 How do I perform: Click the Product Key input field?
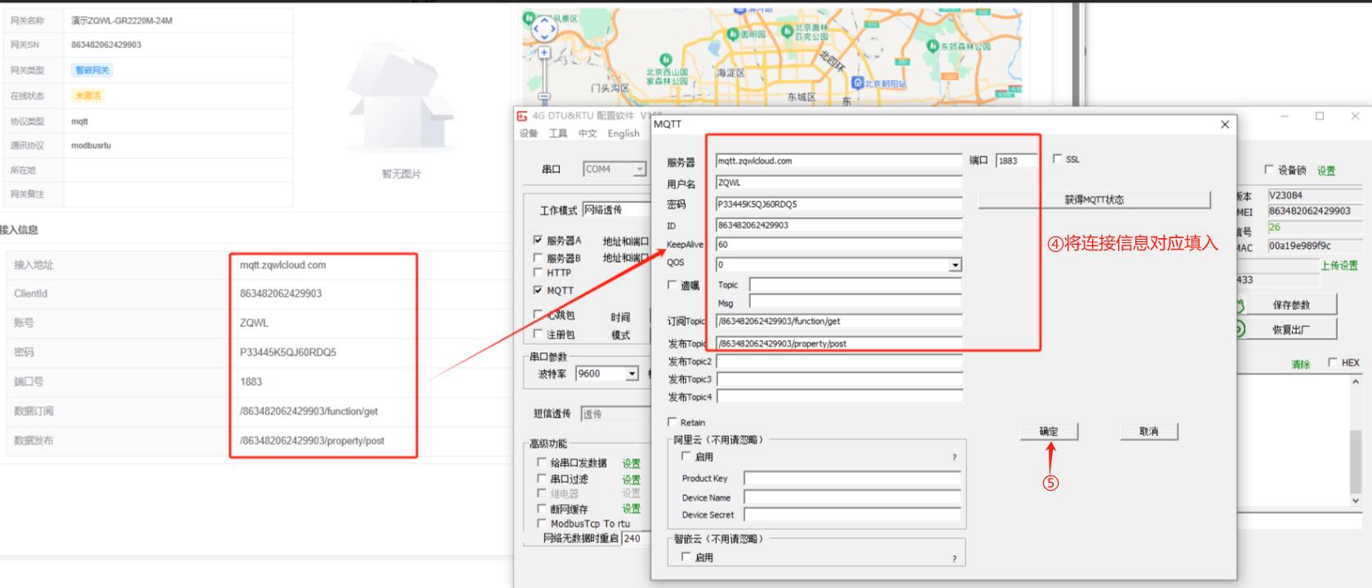click(852, 478)
